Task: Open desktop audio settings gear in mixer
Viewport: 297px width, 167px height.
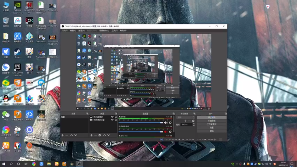Action: (x=170, y=123)
